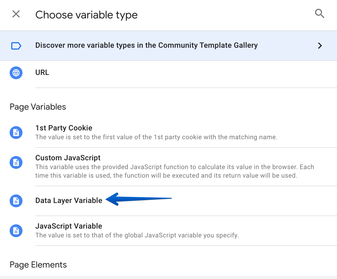Open the Community Template Gallery banner text
This screenshot has width=337, height=279.
click(147, 45)
